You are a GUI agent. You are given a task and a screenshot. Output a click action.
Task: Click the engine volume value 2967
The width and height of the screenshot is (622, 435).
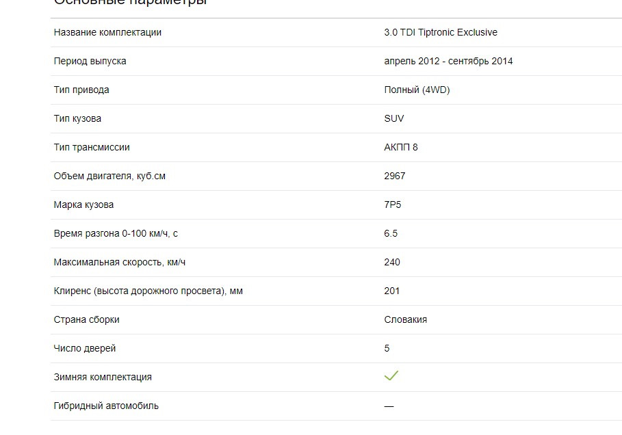[x=395, y=176]
